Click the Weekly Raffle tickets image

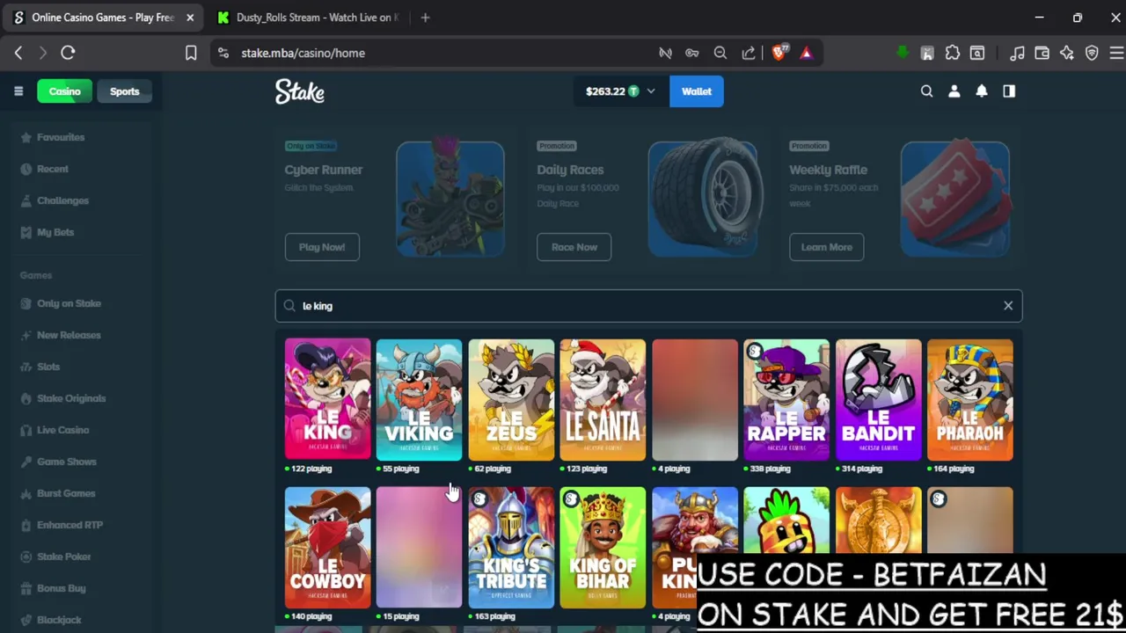[955, 199]
